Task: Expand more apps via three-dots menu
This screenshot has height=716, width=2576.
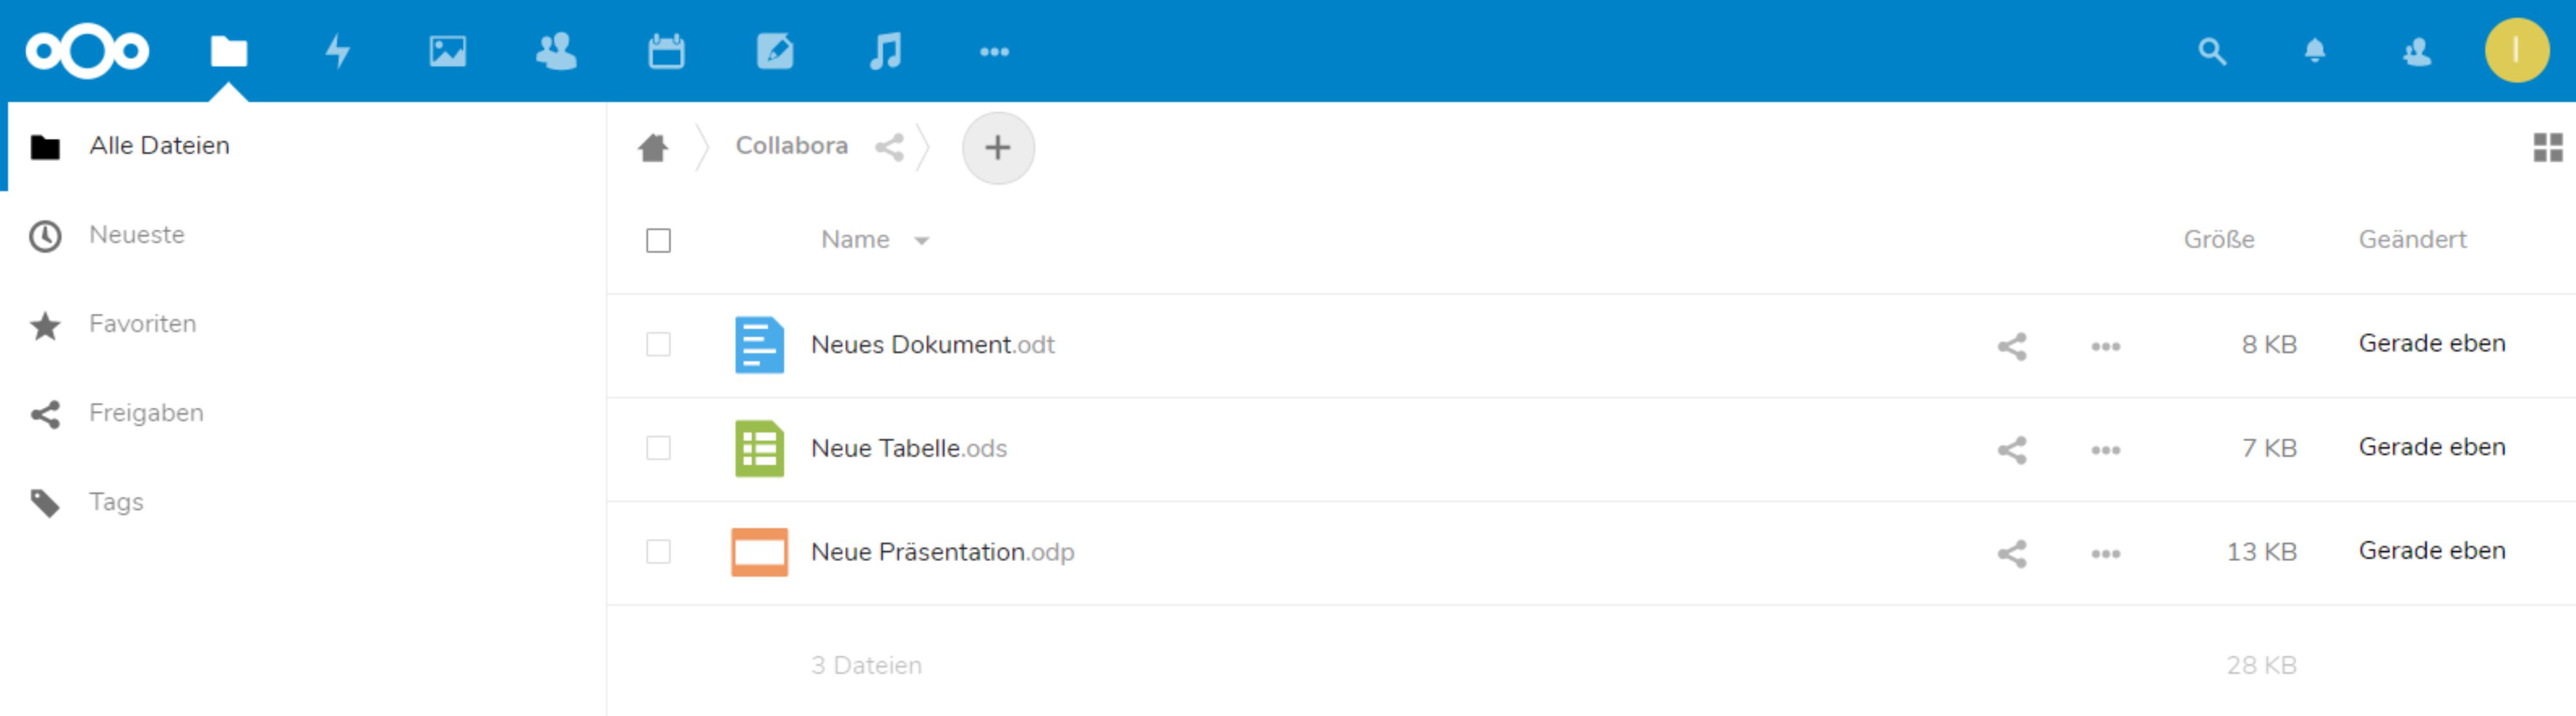Action: click(x=994, y=51)
